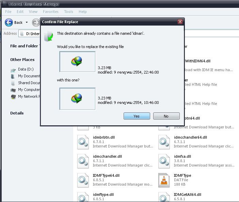This screenshot has width=239, height=202.
Task: Expand the Details panel
Action: 17,113
